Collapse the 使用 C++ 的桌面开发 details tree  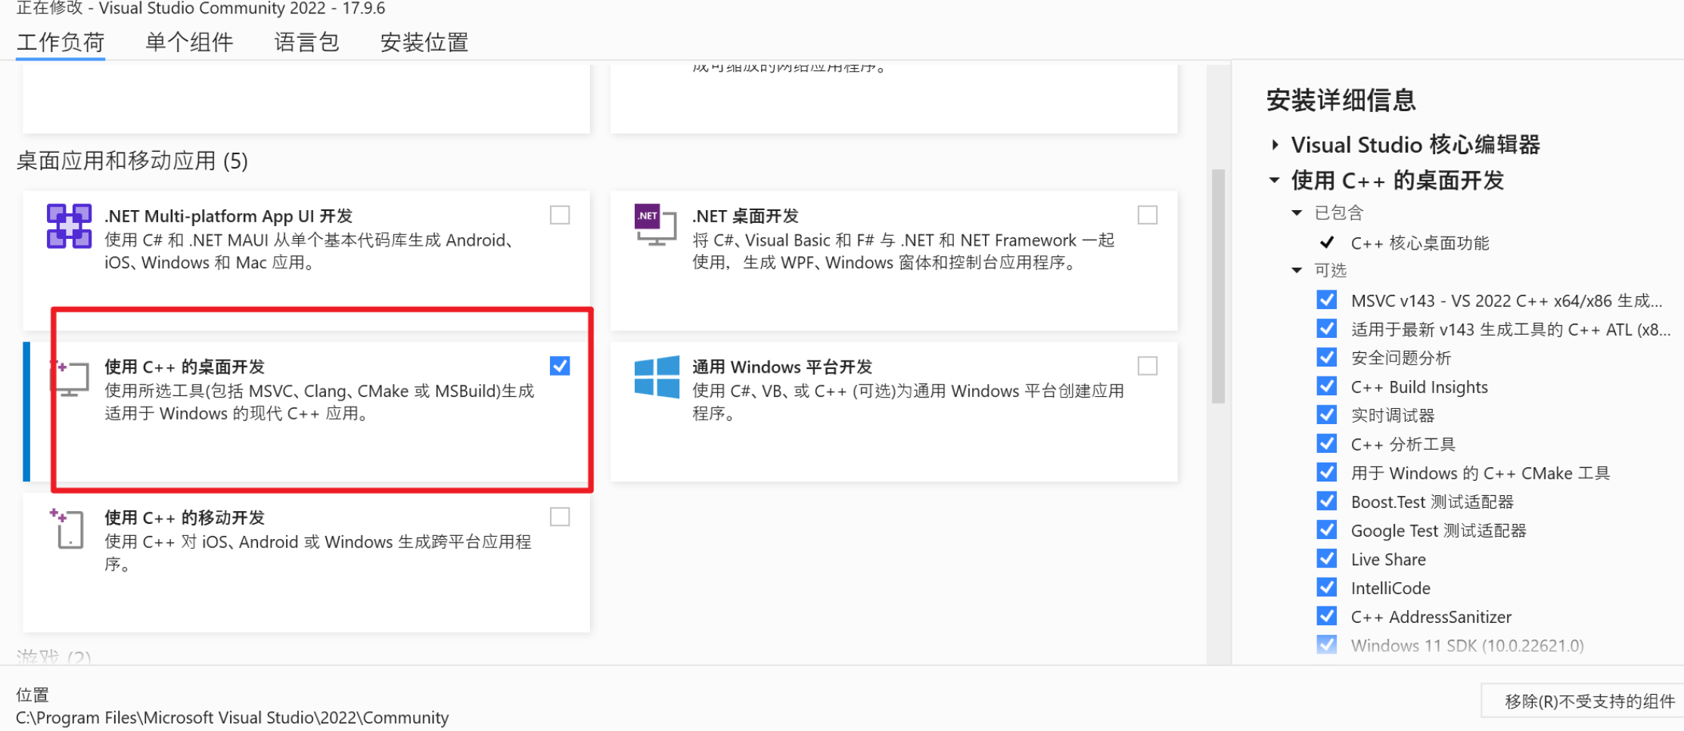(x=1275, y=180)
